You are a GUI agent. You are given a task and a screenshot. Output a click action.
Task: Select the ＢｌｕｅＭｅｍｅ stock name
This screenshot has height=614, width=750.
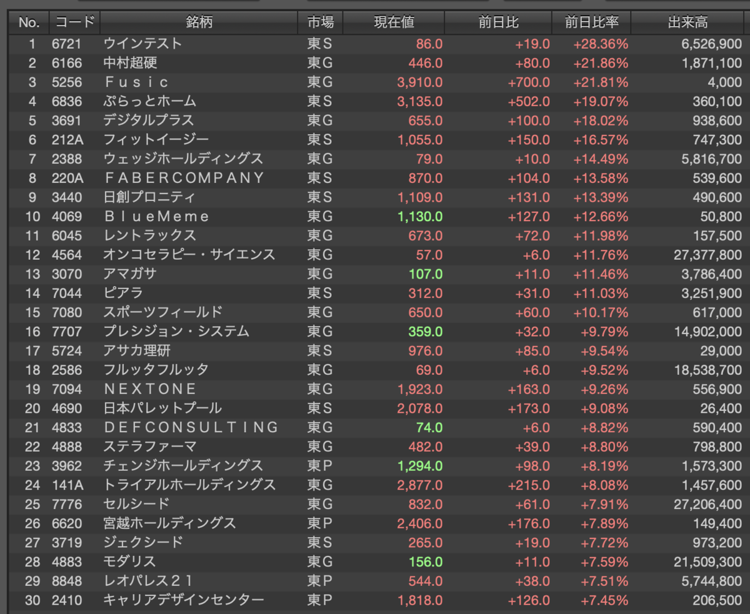click(156, 217)
